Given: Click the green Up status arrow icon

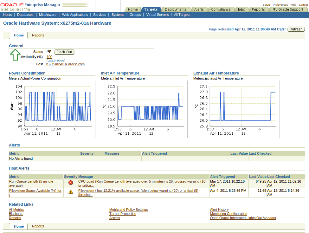Looking at the screenshot, I should [15, 55].
